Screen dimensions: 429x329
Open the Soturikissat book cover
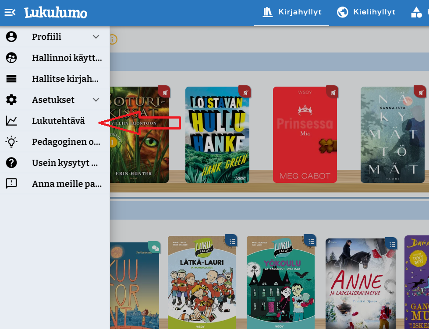[139, 135]
